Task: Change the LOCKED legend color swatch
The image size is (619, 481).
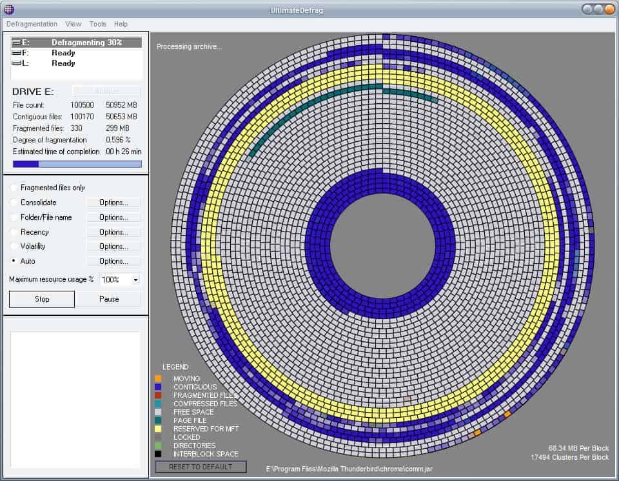Action: (x=158, y=437)
